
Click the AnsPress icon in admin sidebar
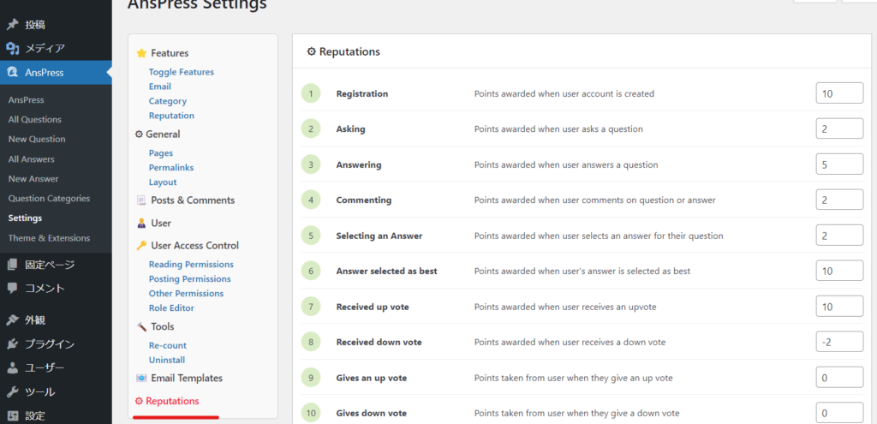pos(13,73)
